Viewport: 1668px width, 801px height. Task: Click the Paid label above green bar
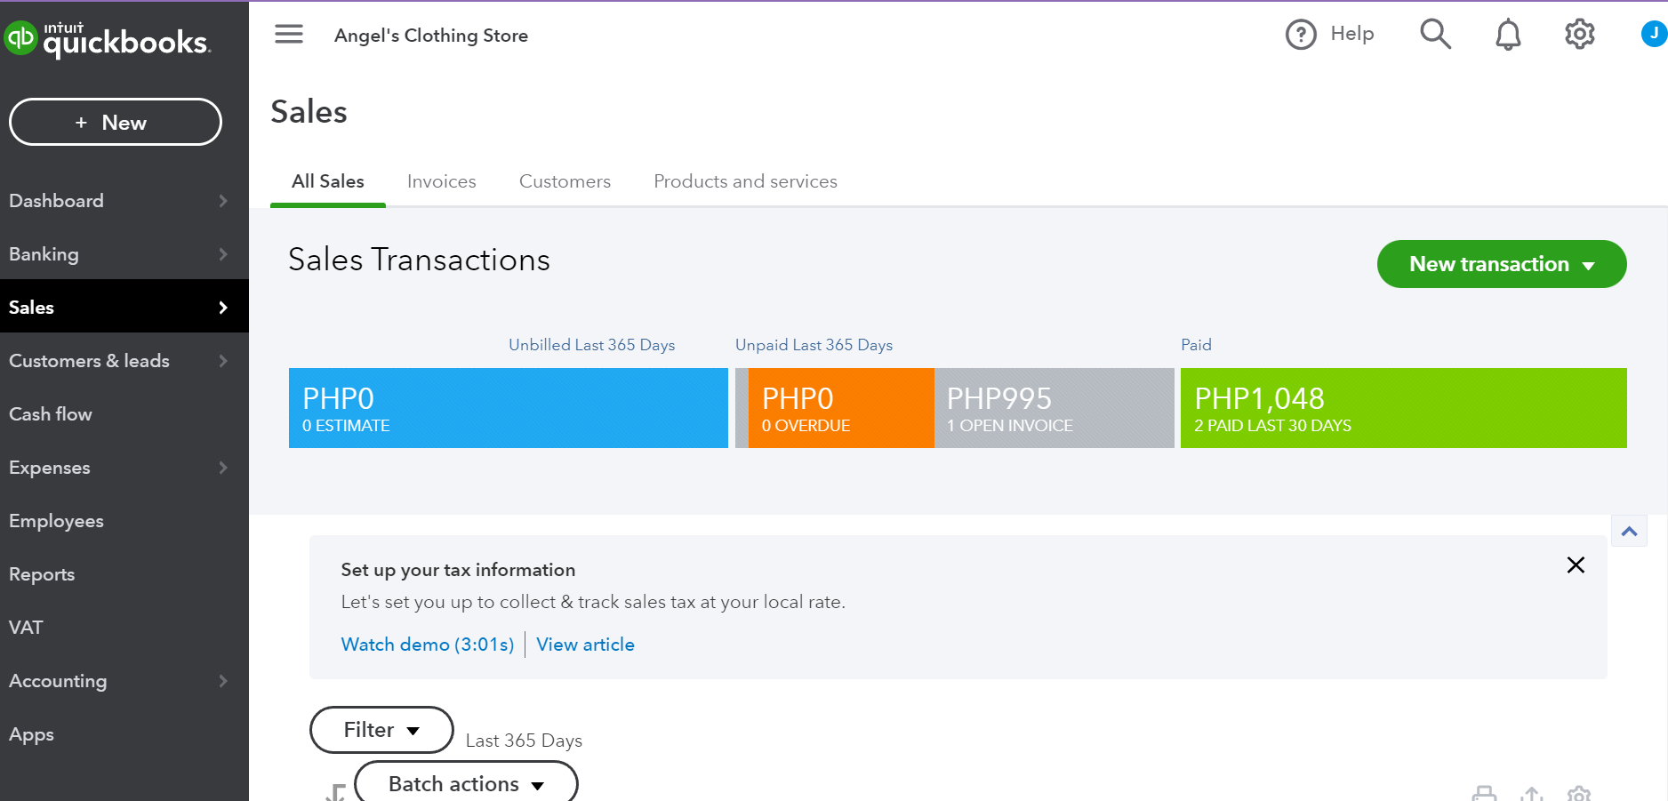(x=1196, y=345)
